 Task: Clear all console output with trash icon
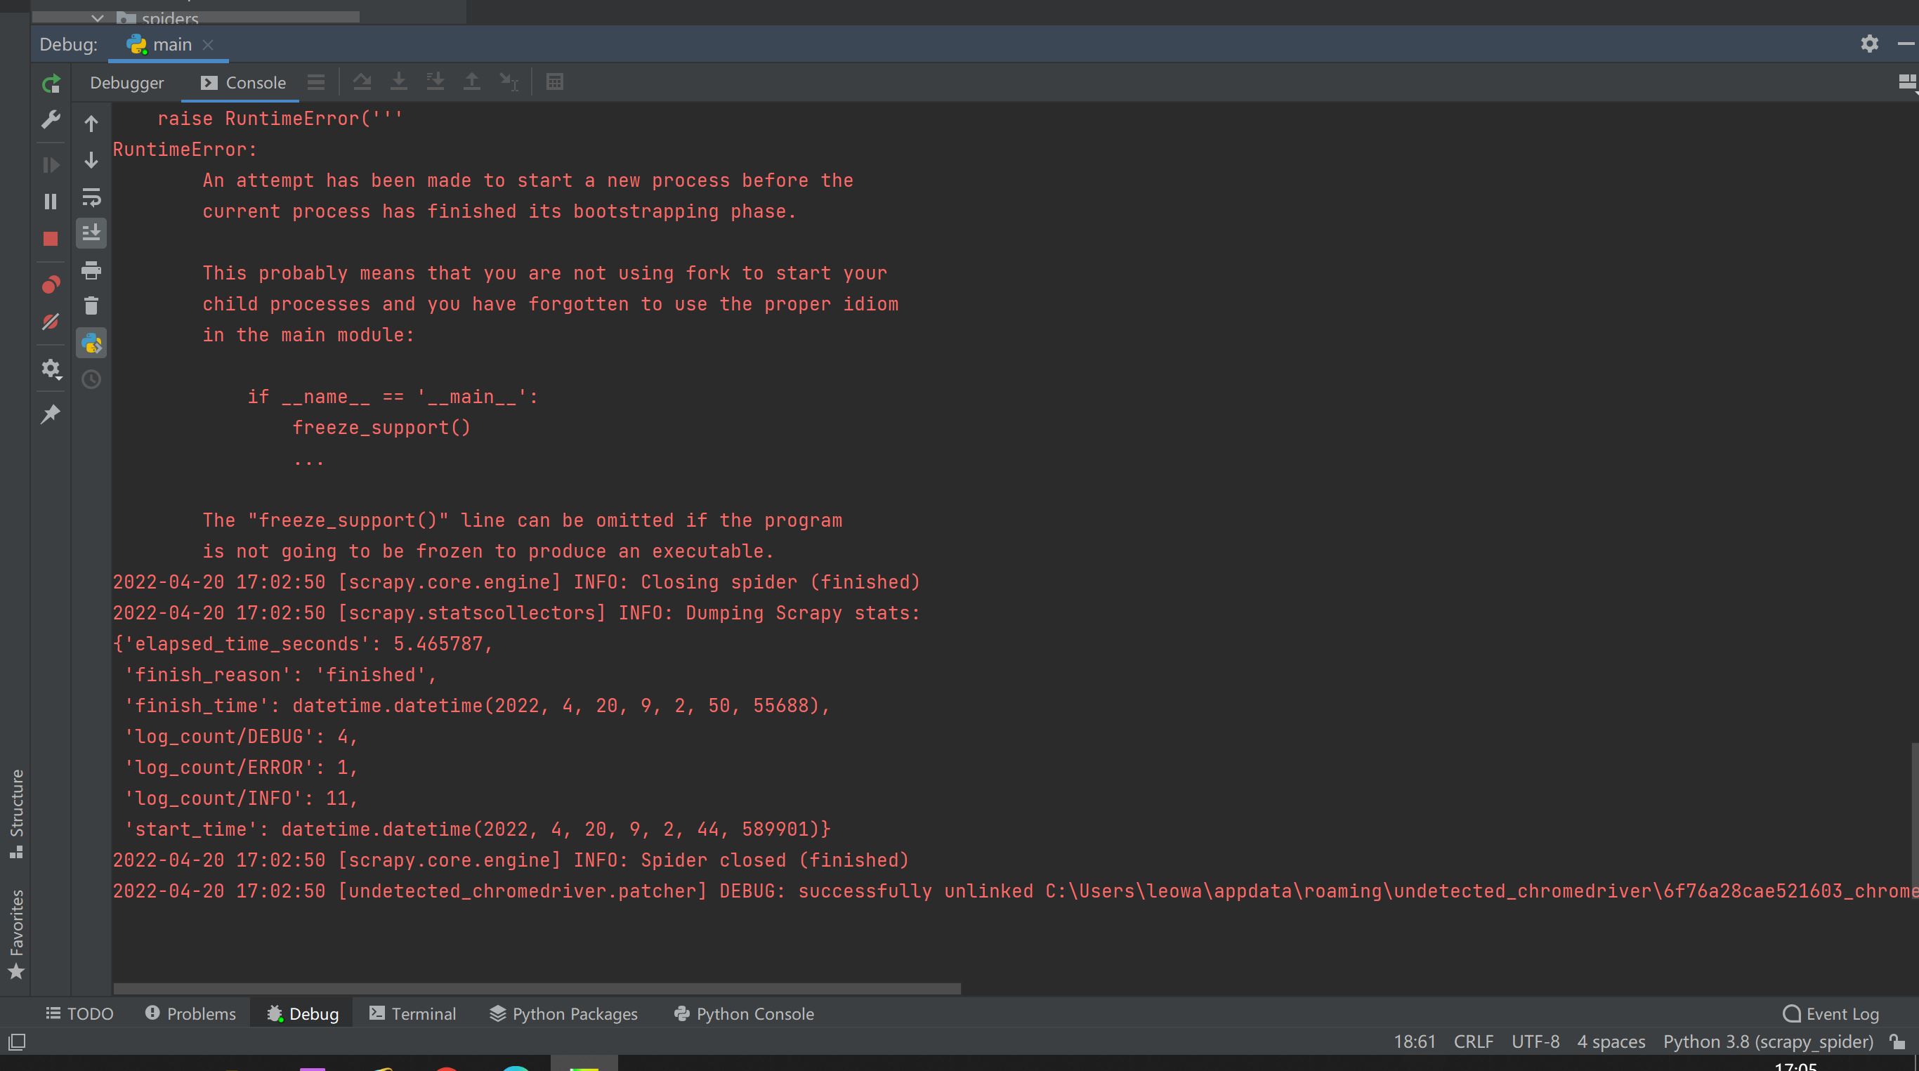click(91, 306)
